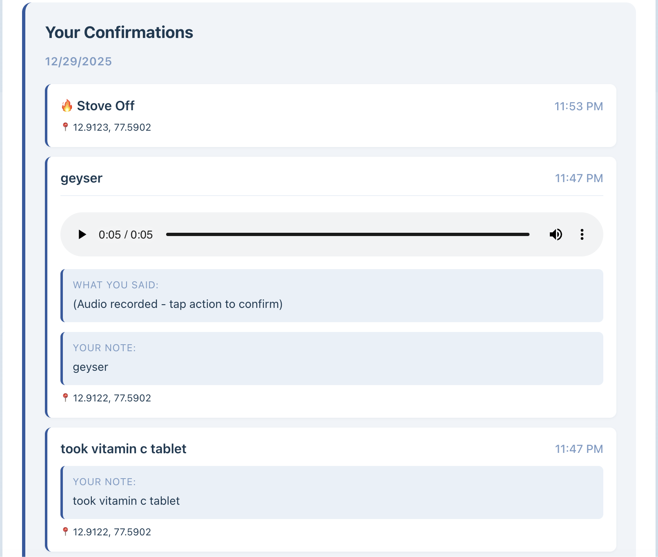
Task: Click the vitamin c tablet note box
Action: point(332,492)
